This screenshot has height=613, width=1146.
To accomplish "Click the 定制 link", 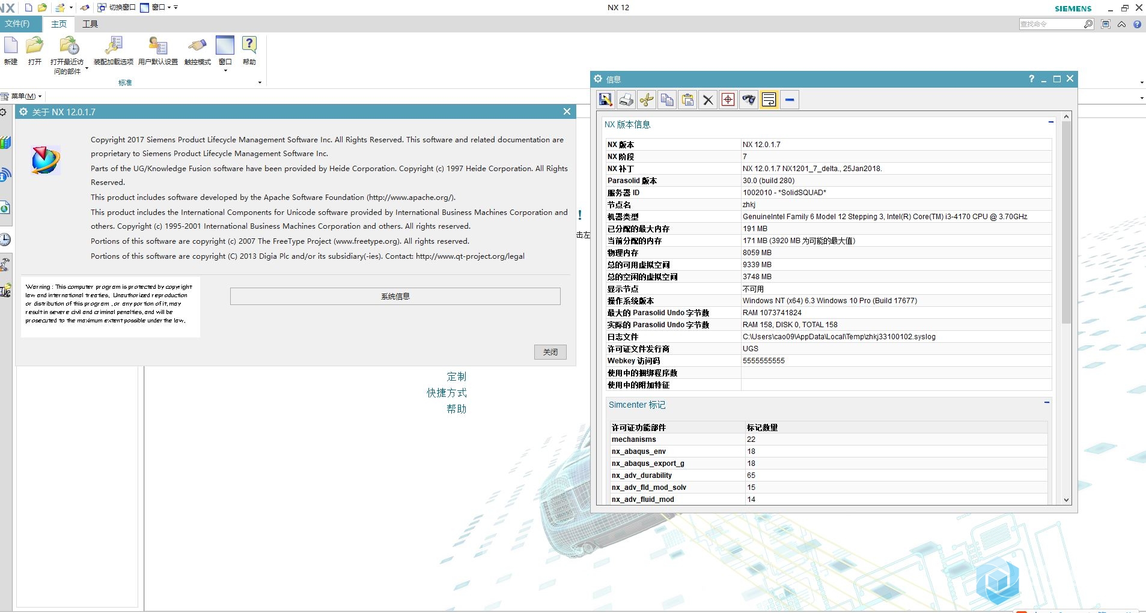I will (456, 376).
